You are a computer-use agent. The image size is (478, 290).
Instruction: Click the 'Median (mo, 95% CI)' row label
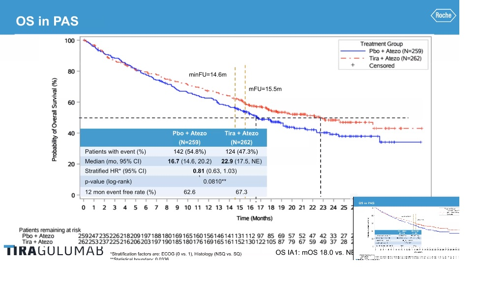click(113, 161)
